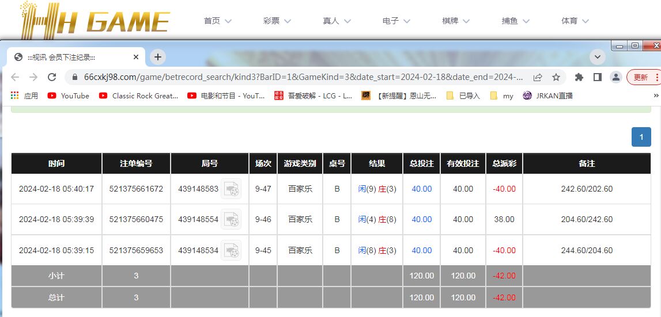Expand 真人 menu on HH Game

[337, 21]
